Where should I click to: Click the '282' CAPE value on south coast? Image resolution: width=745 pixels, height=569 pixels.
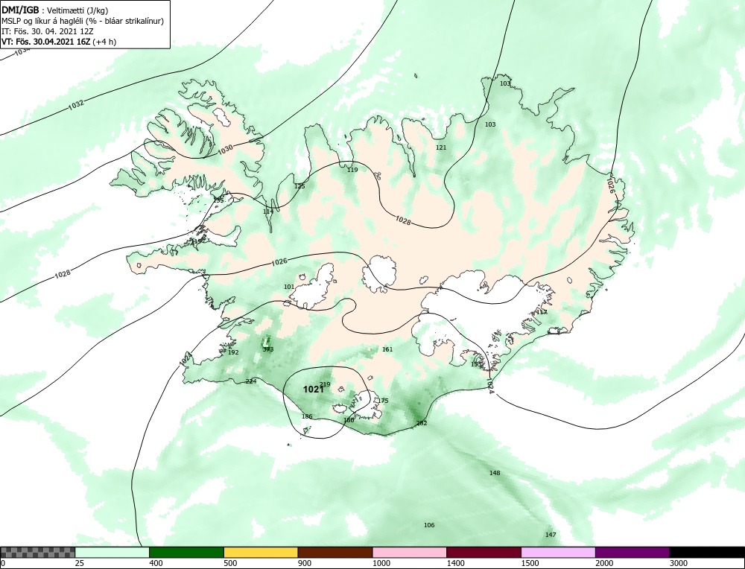[422, 423]
